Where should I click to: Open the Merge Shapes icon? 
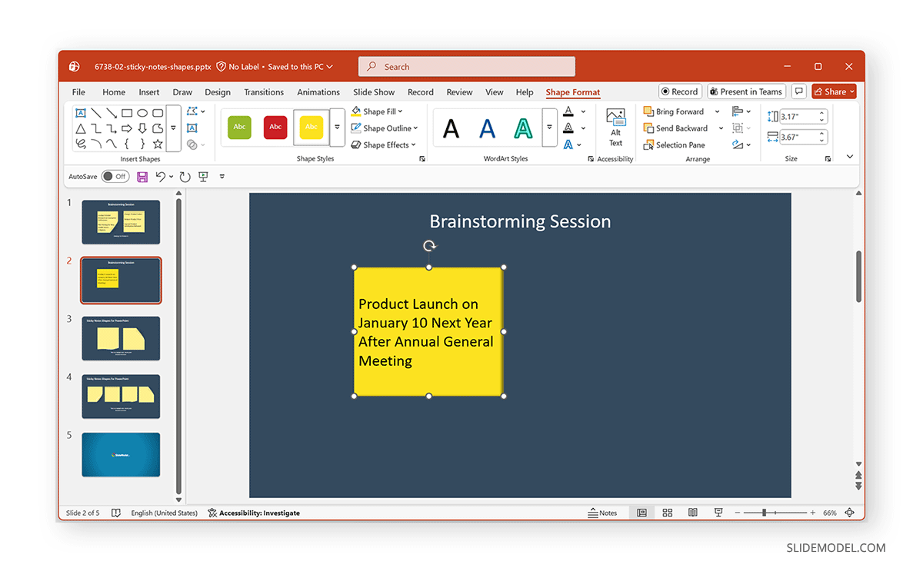coord(192,145)
